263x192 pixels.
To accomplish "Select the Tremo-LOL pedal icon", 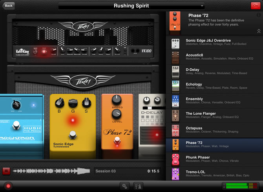I will (x=175, y=174).
